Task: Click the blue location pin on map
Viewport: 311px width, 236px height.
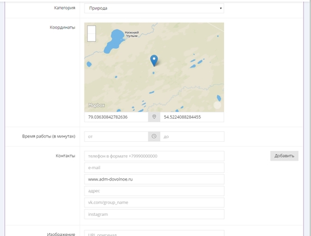Action: pos(154,61)
